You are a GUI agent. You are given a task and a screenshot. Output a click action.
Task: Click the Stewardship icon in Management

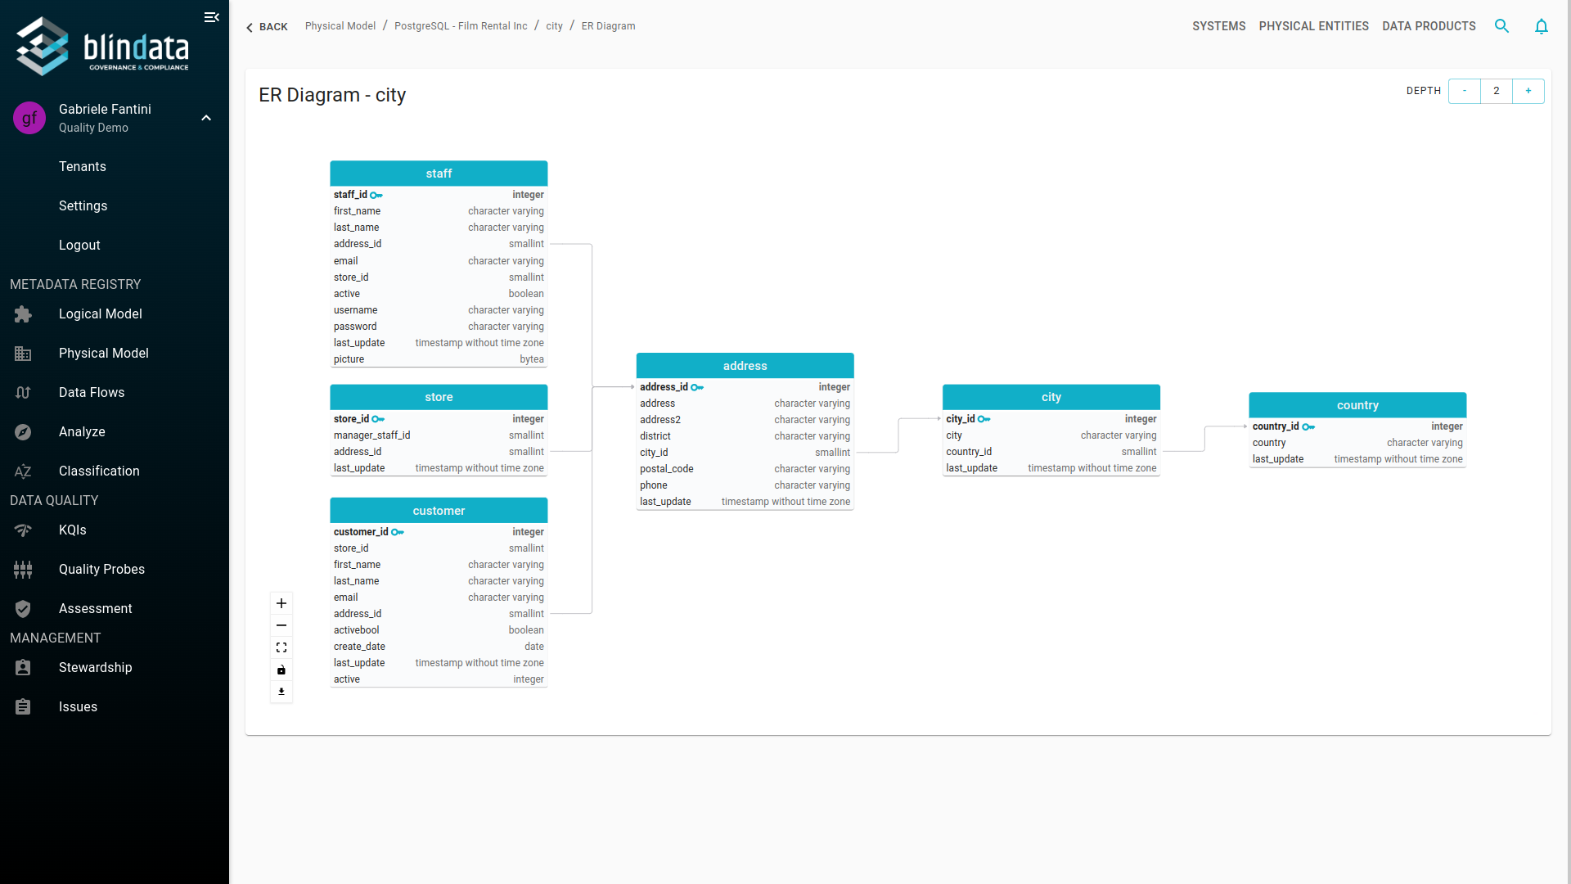(x=21, y=667)
